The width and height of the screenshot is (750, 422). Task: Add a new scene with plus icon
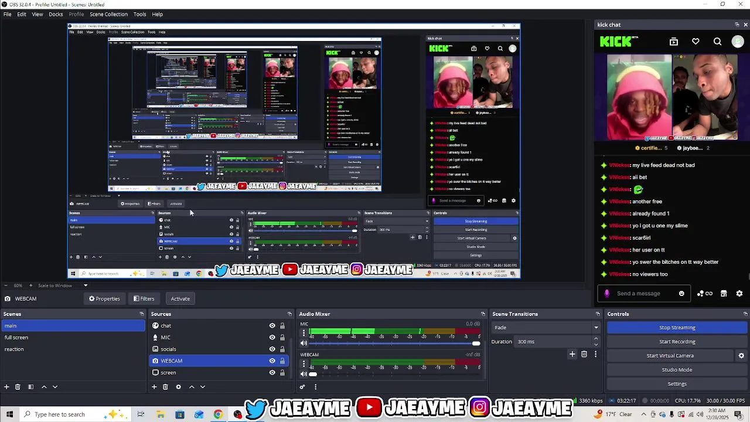pyautogui.click(x=6, y=387)
